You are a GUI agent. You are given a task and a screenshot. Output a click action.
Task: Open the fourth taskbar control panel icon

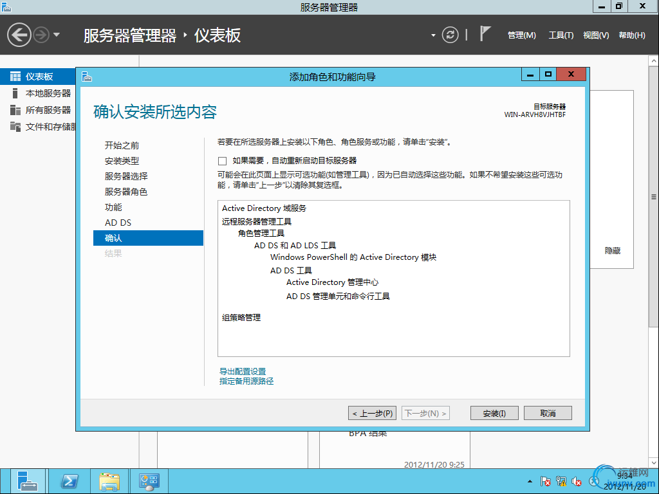[x=149, y=481]
